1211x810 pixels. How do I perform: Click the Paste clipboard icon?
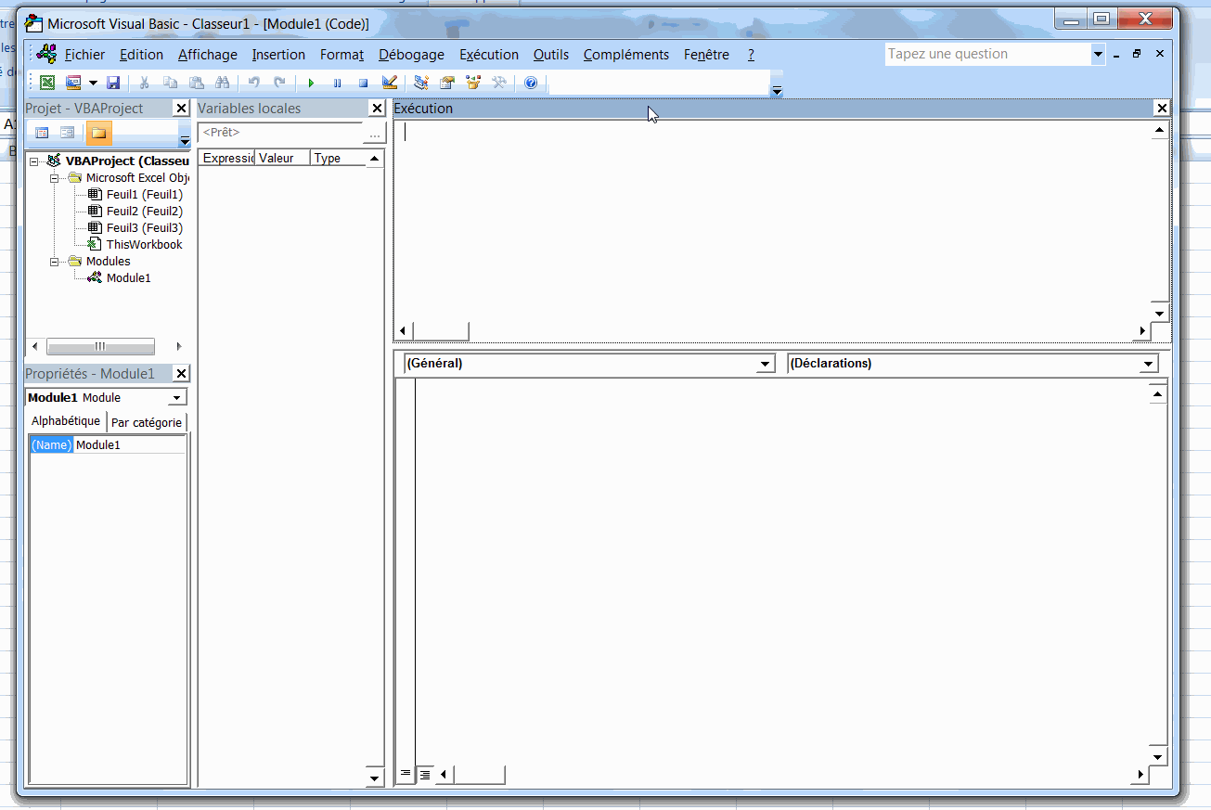tap(196, 83)
